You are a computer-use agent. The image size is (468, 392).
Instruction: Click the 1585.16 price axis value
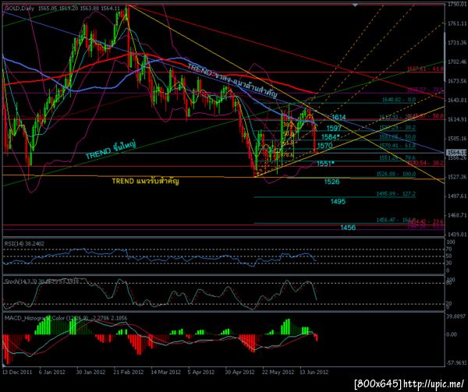(456, 139)
